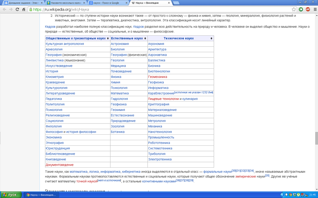Close the 'Наука — Википедия' tab

click(169, 3)
